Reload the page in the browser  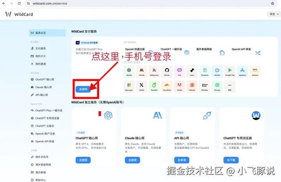pos(19,3)
